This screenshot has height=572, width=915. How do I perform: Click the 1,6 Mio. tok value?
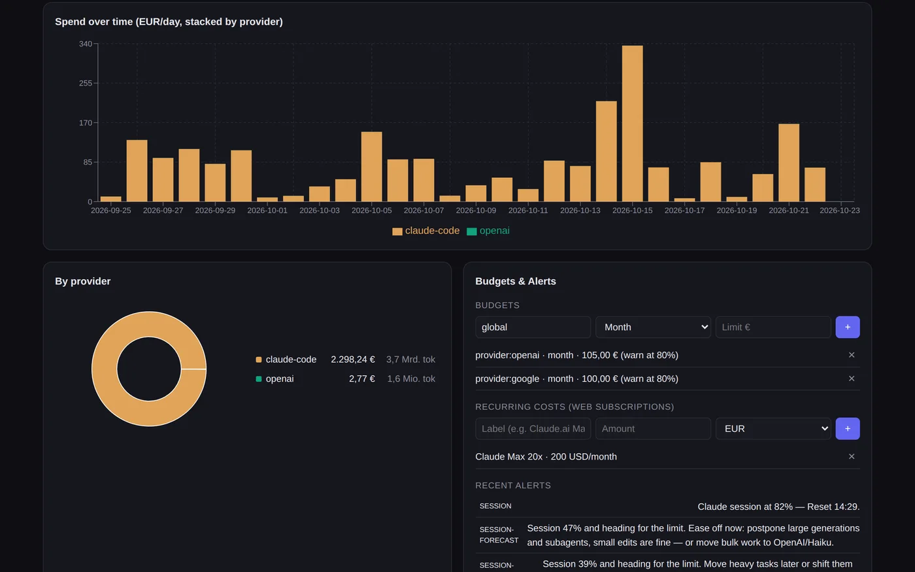pyautogui.click(x=411, y=379)
